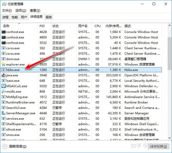Switch to the 详细信息 tab
Viewport: 172px width, 153px height.
tap(36, 17)
